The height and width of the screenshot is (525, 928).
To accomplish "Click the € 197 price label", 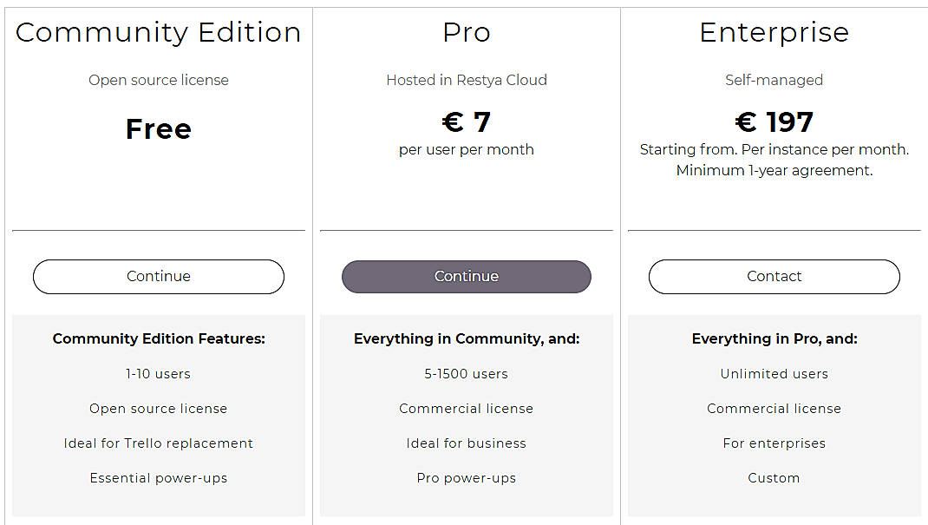I will [774, 121].
